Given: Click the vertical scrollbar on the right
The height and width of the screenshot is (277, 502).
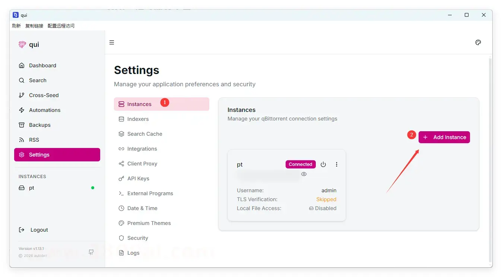Looking at the screenshot, I should tap(490, 160).
